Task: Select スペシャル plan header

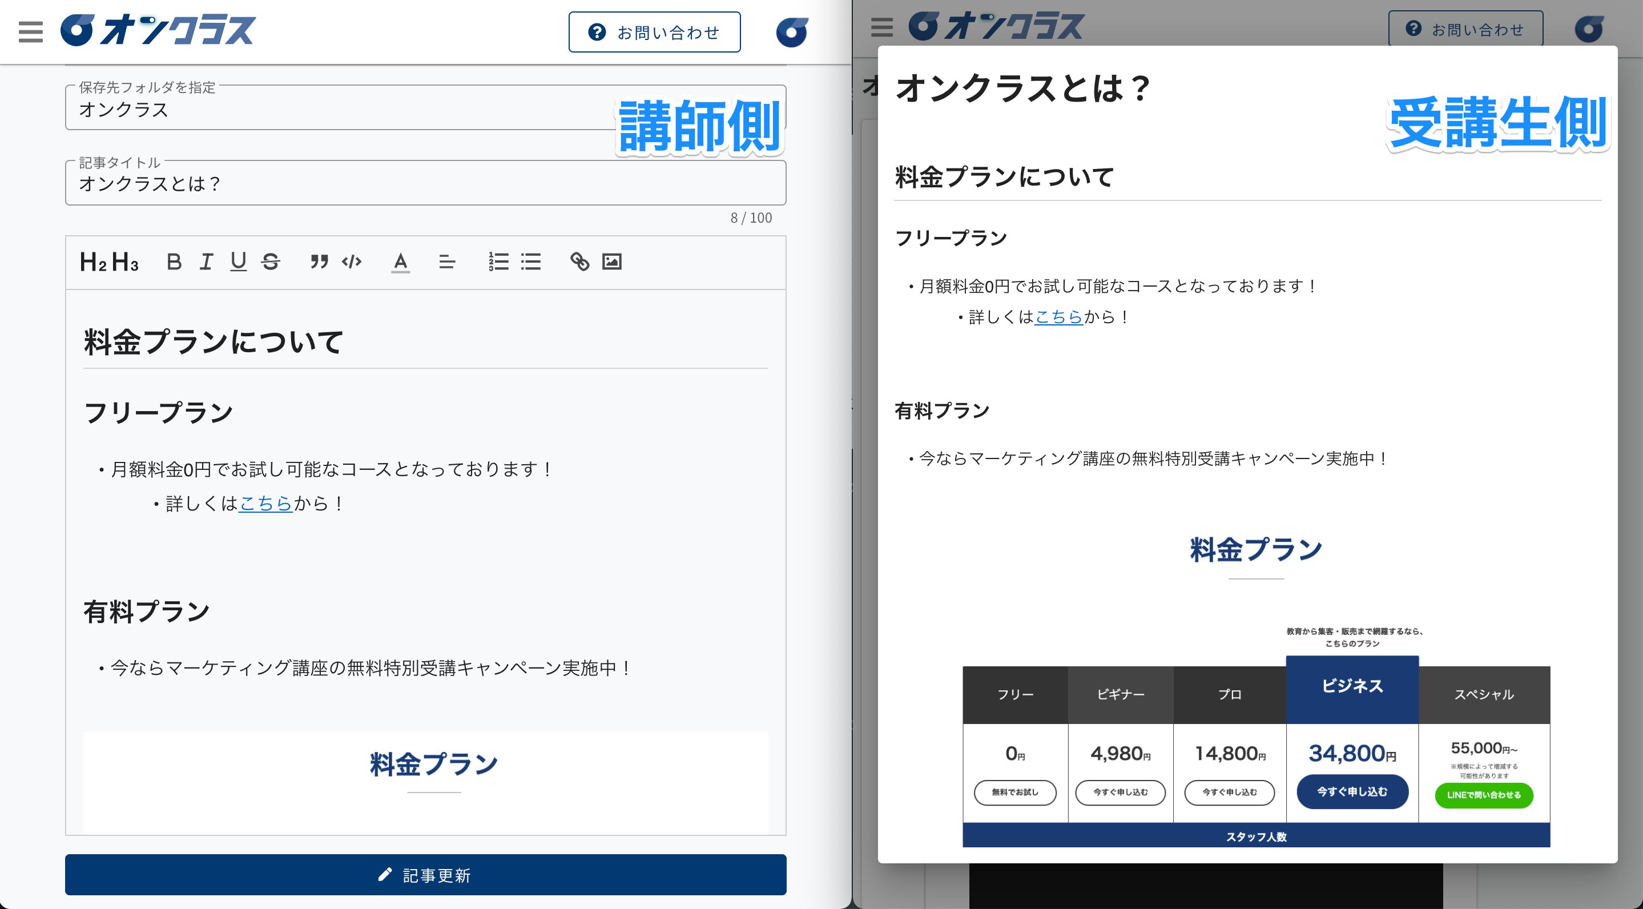Action: [x=1484, y=695]
